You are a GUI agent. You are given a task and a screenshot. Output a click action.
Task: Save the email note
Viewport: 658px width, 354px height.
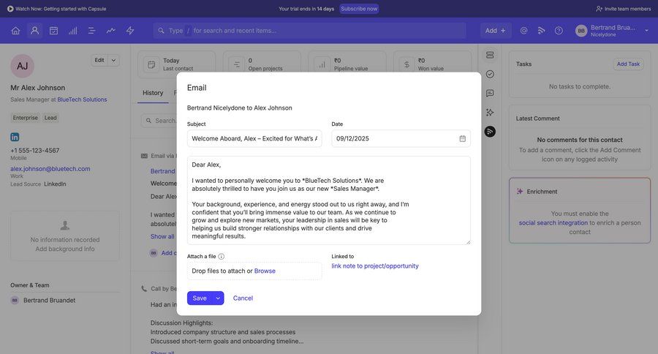199,298
